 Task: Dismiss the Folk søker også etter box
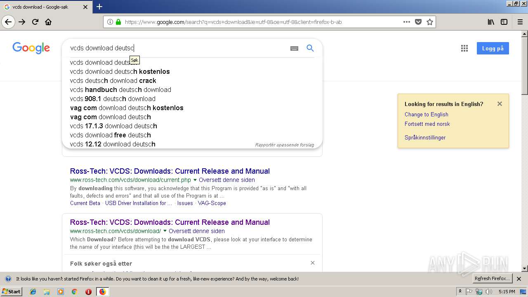313,263
